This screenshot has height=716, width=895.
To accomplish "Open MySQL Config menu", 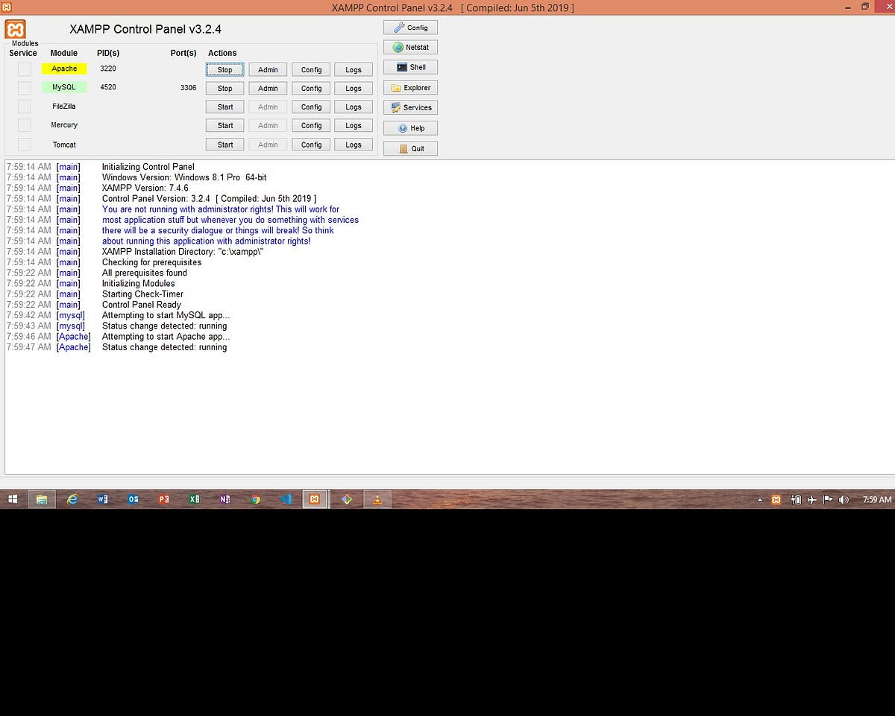I will click(311, 88).
